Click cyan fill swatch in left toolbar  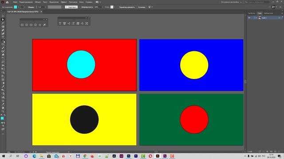(x=2, y=118)
